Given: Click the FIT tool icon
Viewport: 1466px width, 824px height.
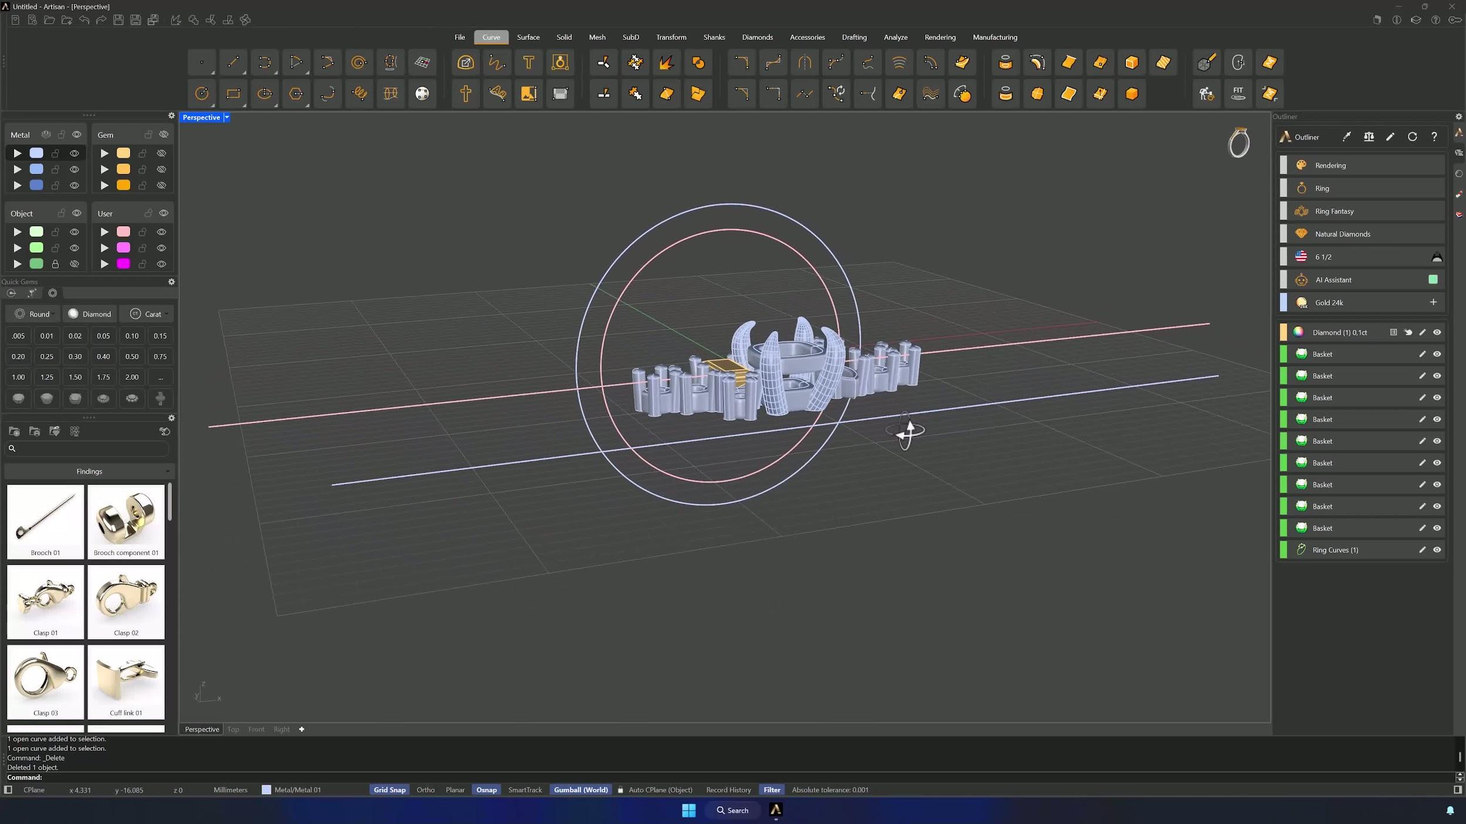Looking at the screenshot, I should click(1238, 94).
